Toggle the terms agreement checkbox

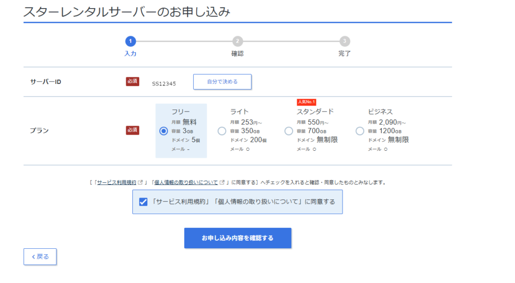click(x=143, y=202)
